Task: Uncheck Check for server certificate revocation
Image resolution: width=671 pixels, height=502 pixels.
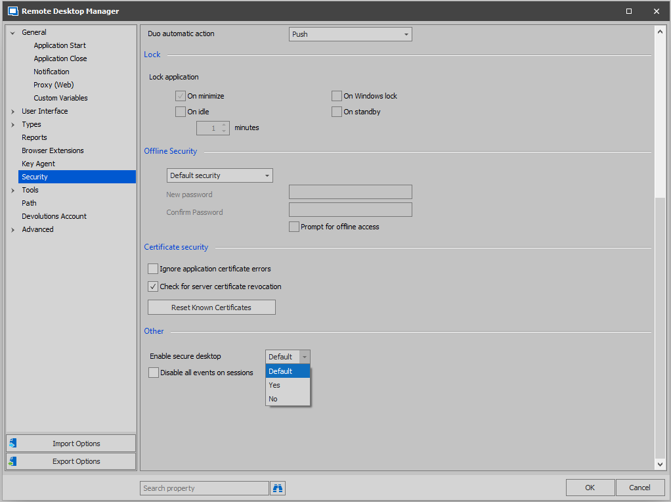Action: pyautogui.click(x=153, y=286)
